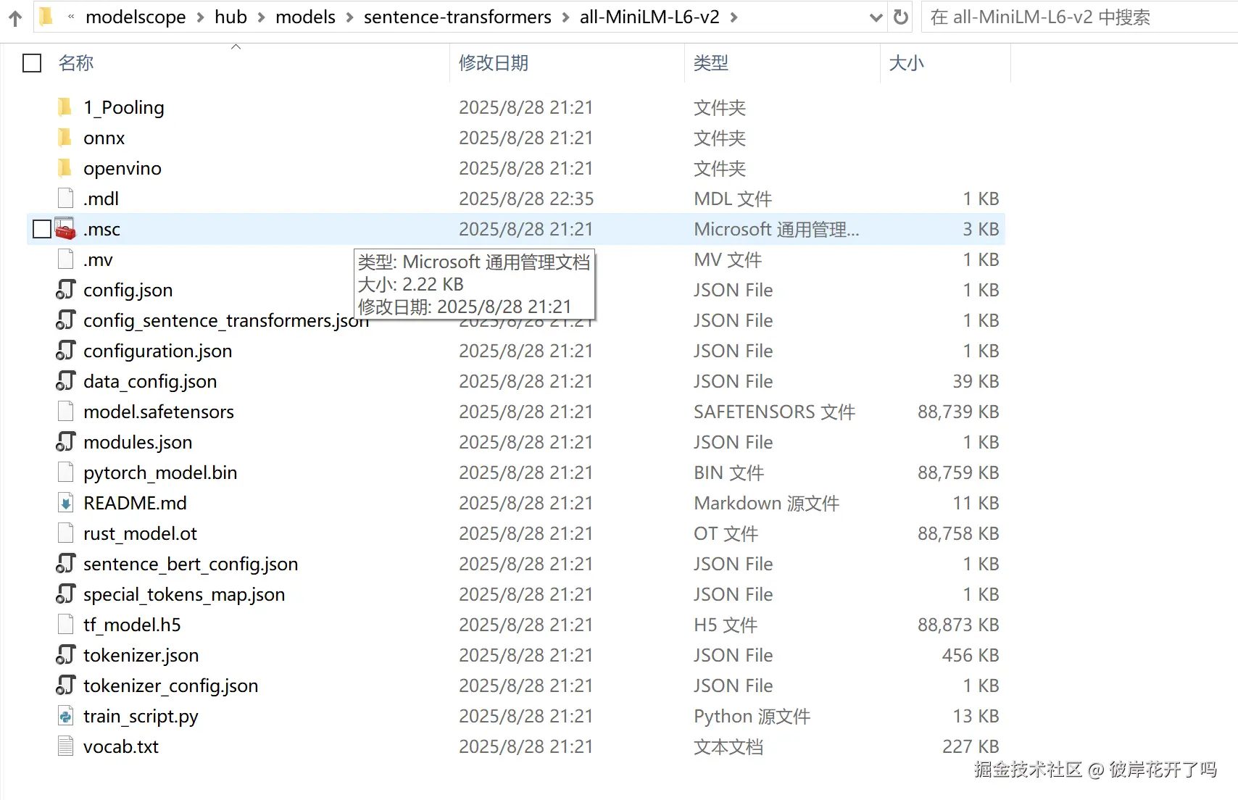Expand the chevron after hub breadcrumb
The image size is (1238, 800).
(x=261, y=17)
